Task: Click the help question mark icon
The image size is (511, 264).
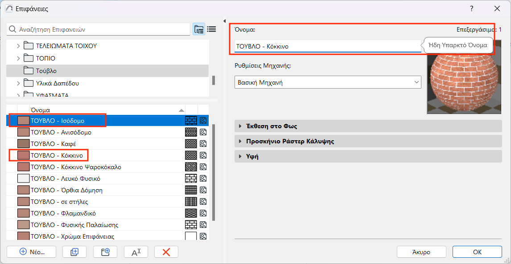Action: [x=472, y=9]
